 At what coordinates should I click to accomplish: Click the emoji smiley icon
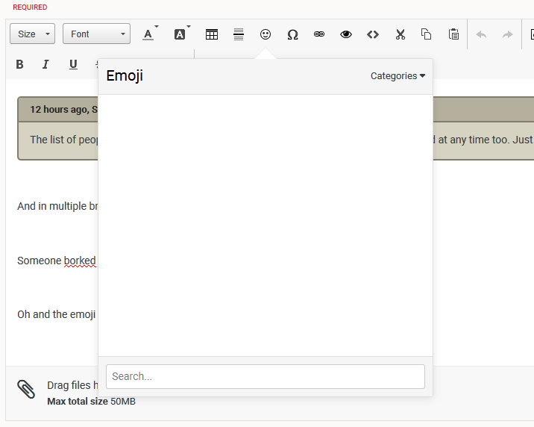266,34
